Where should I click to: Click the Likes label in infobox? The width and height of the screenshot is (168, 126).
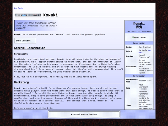(128, 105)
